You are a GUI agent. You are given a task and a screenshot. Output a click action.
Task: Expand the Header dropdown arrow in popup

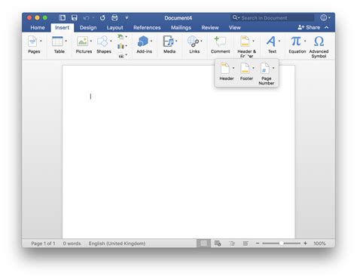coord(233,68)
